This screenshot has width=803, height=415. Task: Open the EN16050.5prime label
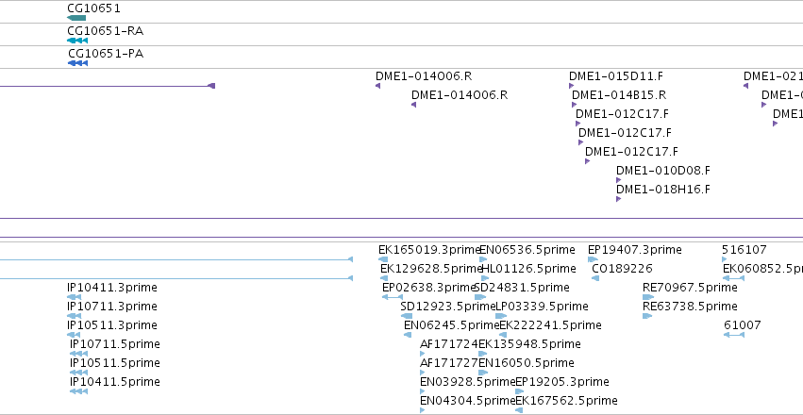527,363
